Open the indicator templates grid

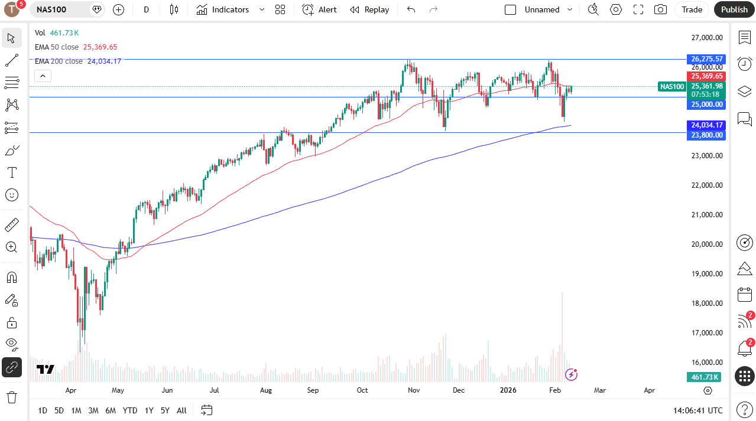tap(280, 9)
